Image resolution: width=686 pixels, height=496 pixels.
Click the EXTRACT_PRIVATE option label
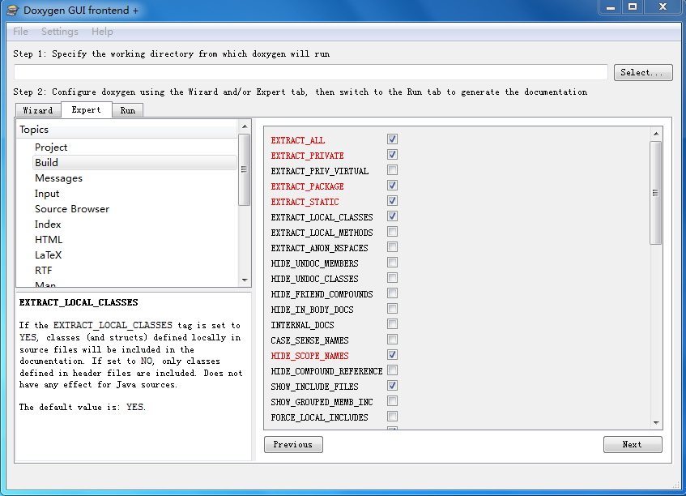[307, 156]
